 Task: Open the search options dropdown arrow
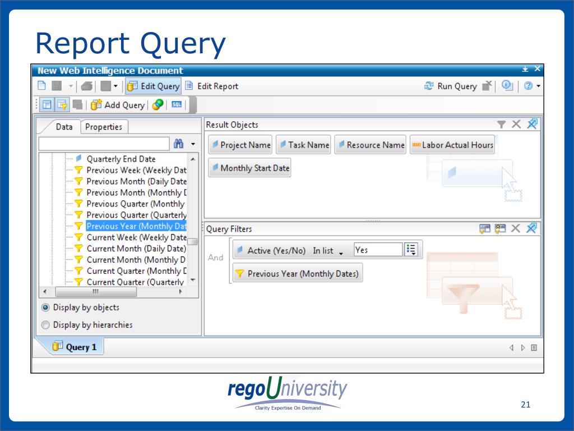(193, 144)
